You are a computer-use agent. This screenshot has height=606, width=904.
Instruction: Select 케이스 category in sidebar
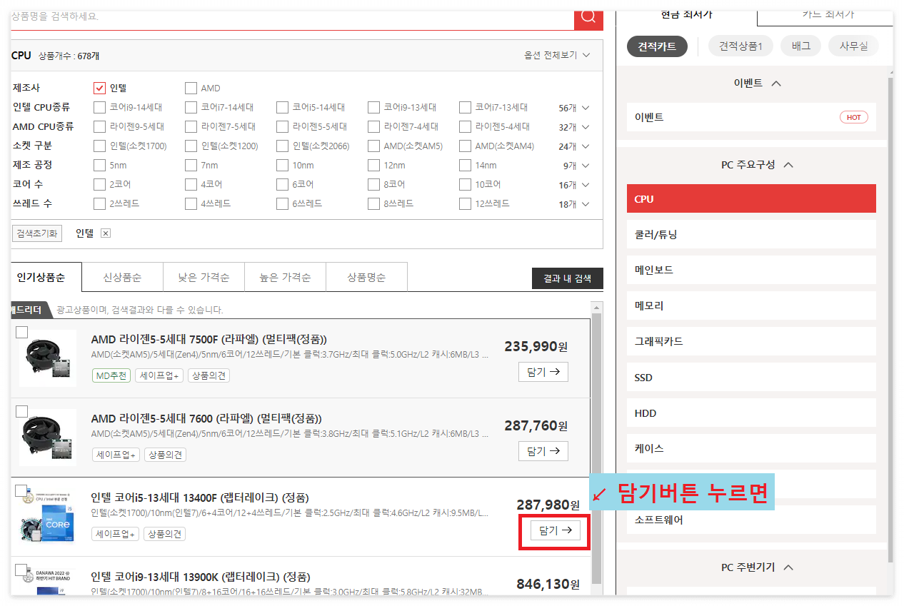(751, 448)
